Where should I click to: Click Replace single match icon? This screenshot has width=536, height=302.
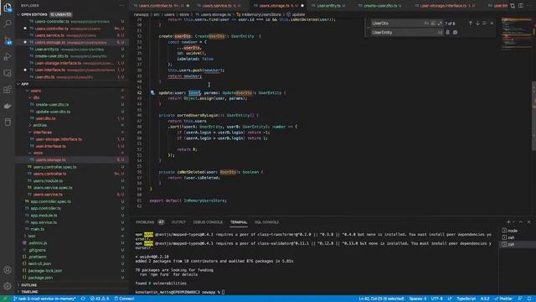(447, 32)
